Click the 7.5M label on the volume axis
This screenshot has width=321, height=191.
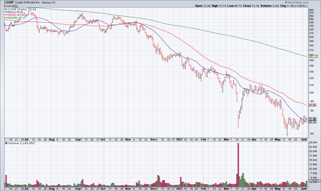click(313, 173)
